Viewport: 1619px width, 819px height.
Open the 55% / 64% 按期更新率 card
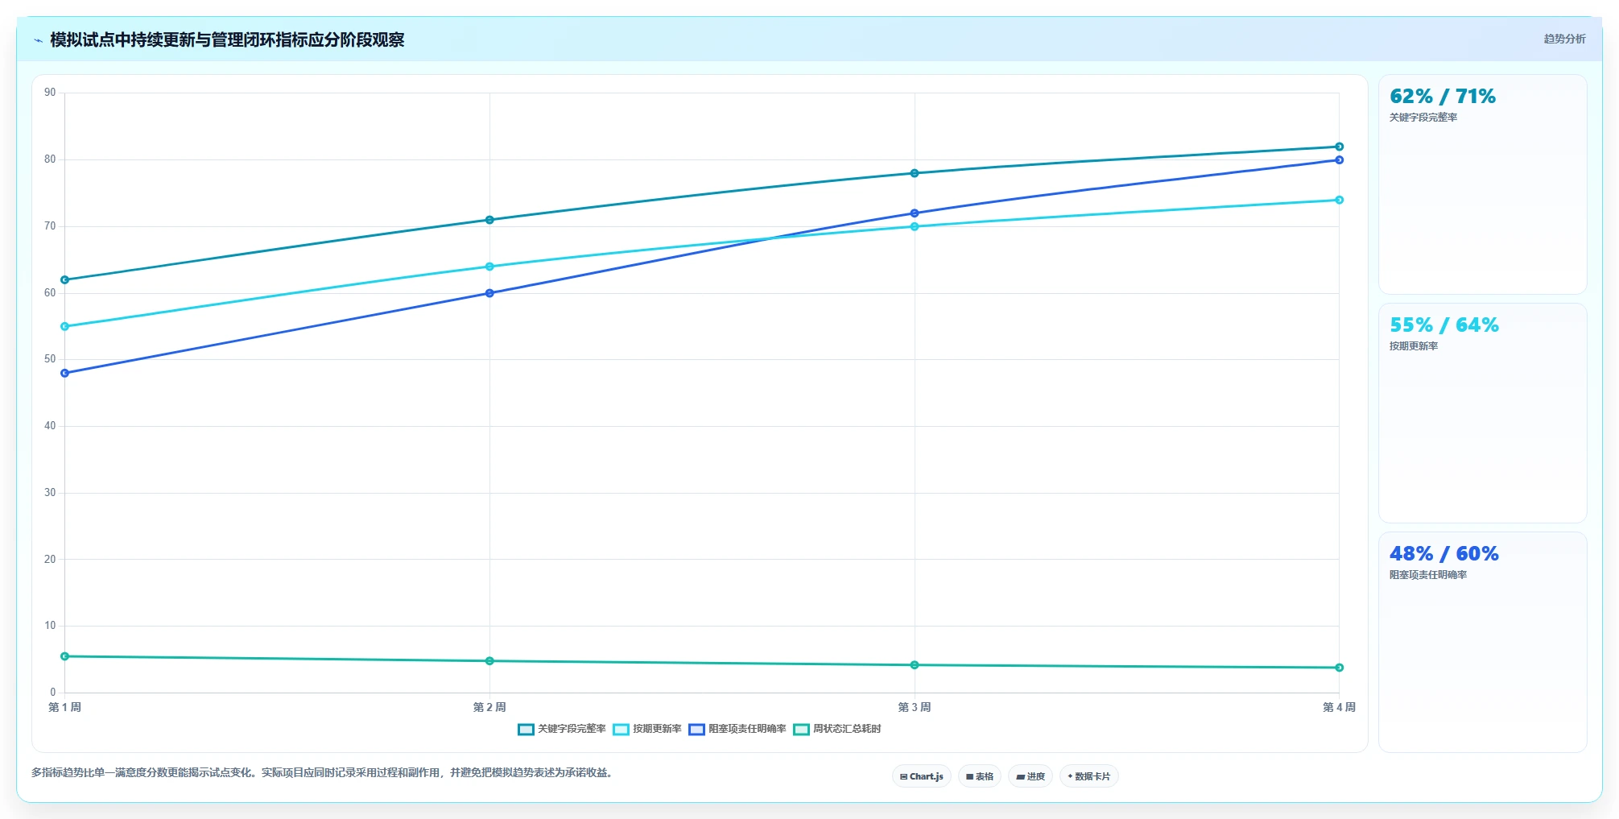pyautogui.click(x=1483, y=413)
